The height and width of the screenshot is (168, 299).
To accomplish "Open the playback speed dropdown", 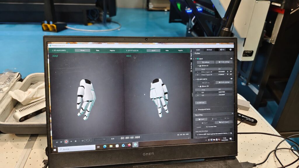I will point(100,139).
